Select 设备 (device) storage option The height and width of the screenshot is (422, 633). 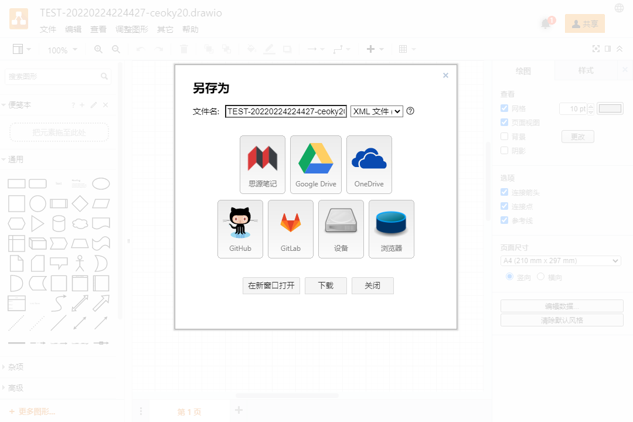coord(341,229)
